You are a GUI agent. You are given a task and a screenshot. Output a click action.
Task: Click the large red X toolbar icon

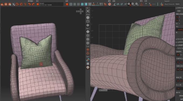pyautogui.click(x=67, y=4)
